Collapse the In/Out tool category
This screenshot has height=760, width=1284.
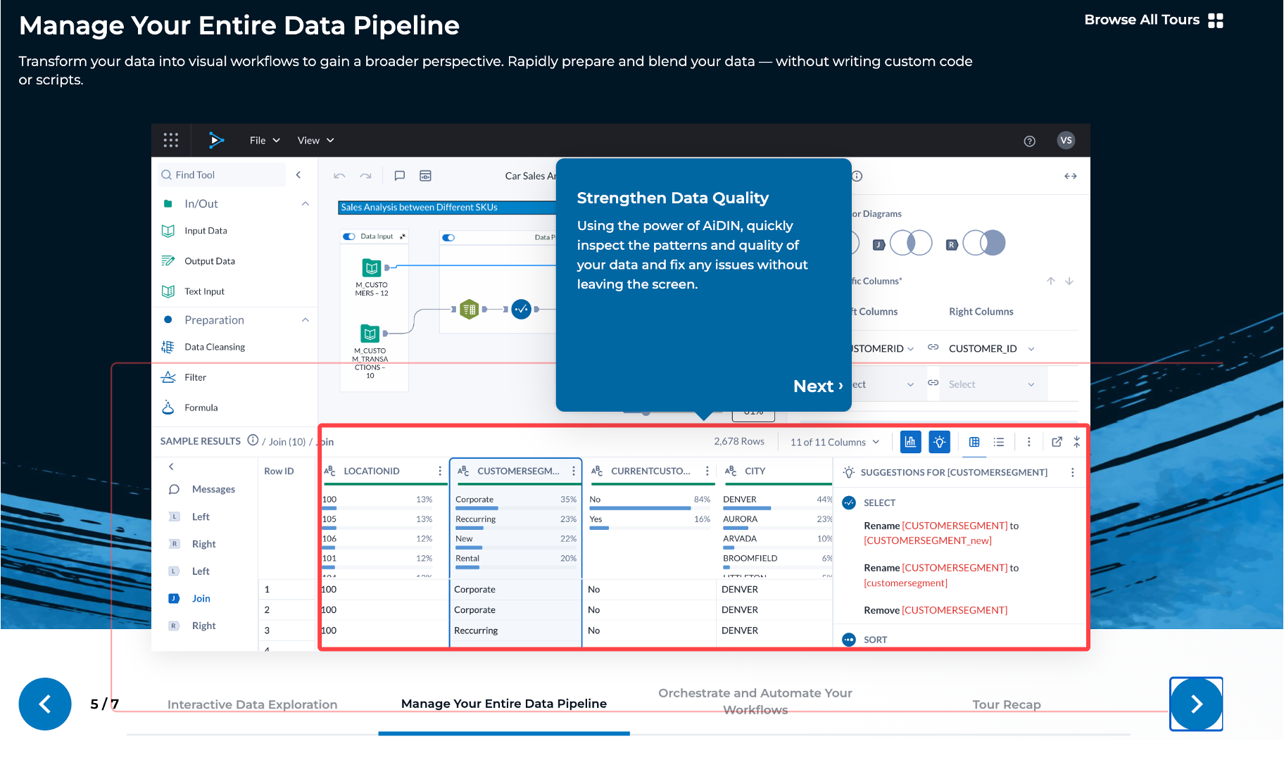(305, 203)
